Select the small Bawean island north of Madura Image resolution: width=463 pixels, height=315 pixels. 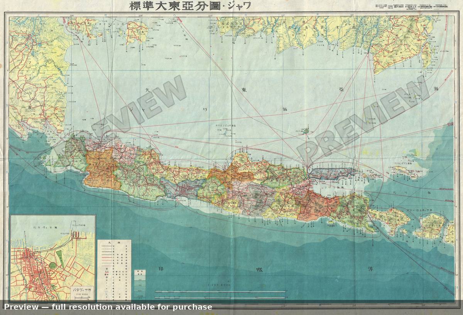coord(306,131)
